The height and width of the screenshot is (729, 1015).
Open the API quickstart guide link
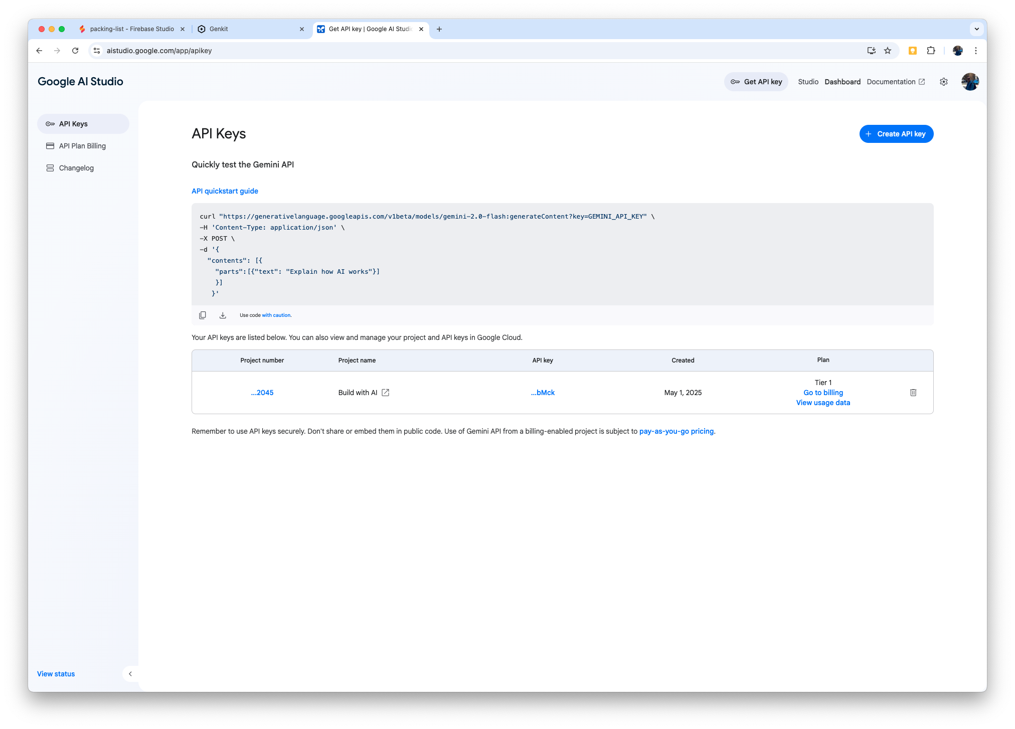[225, 191]
